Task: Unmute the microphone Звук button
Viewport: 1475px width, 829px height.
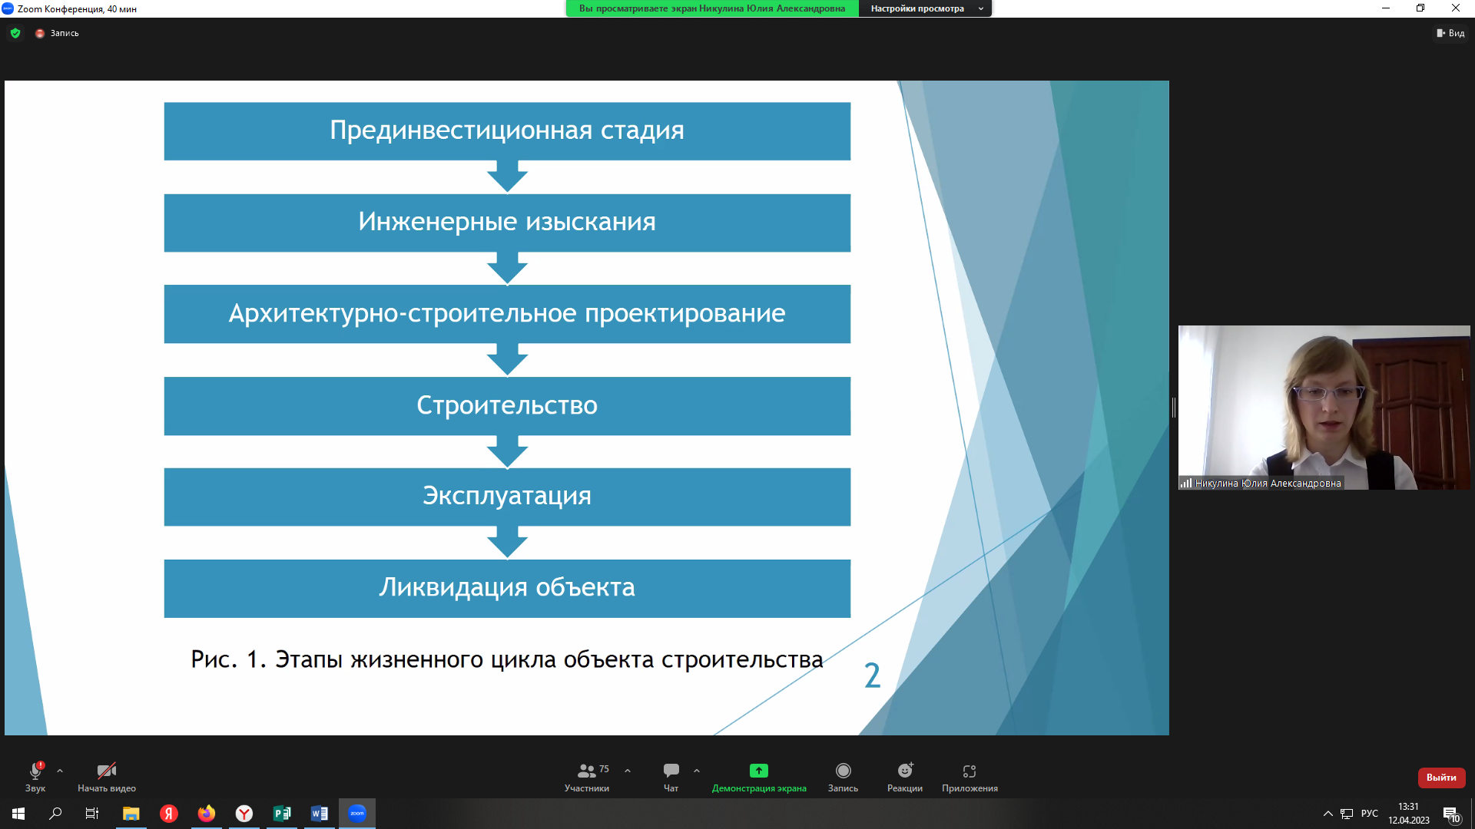Action: (35, 776)
